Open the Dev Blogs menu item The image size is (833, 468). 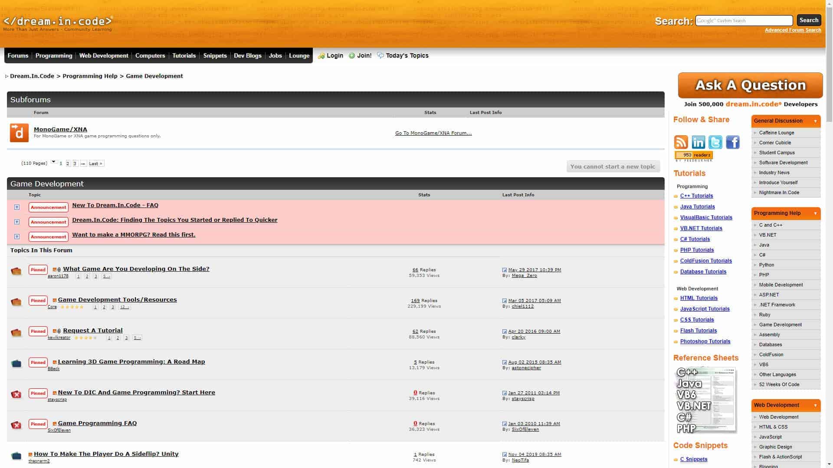coord(247,55)
